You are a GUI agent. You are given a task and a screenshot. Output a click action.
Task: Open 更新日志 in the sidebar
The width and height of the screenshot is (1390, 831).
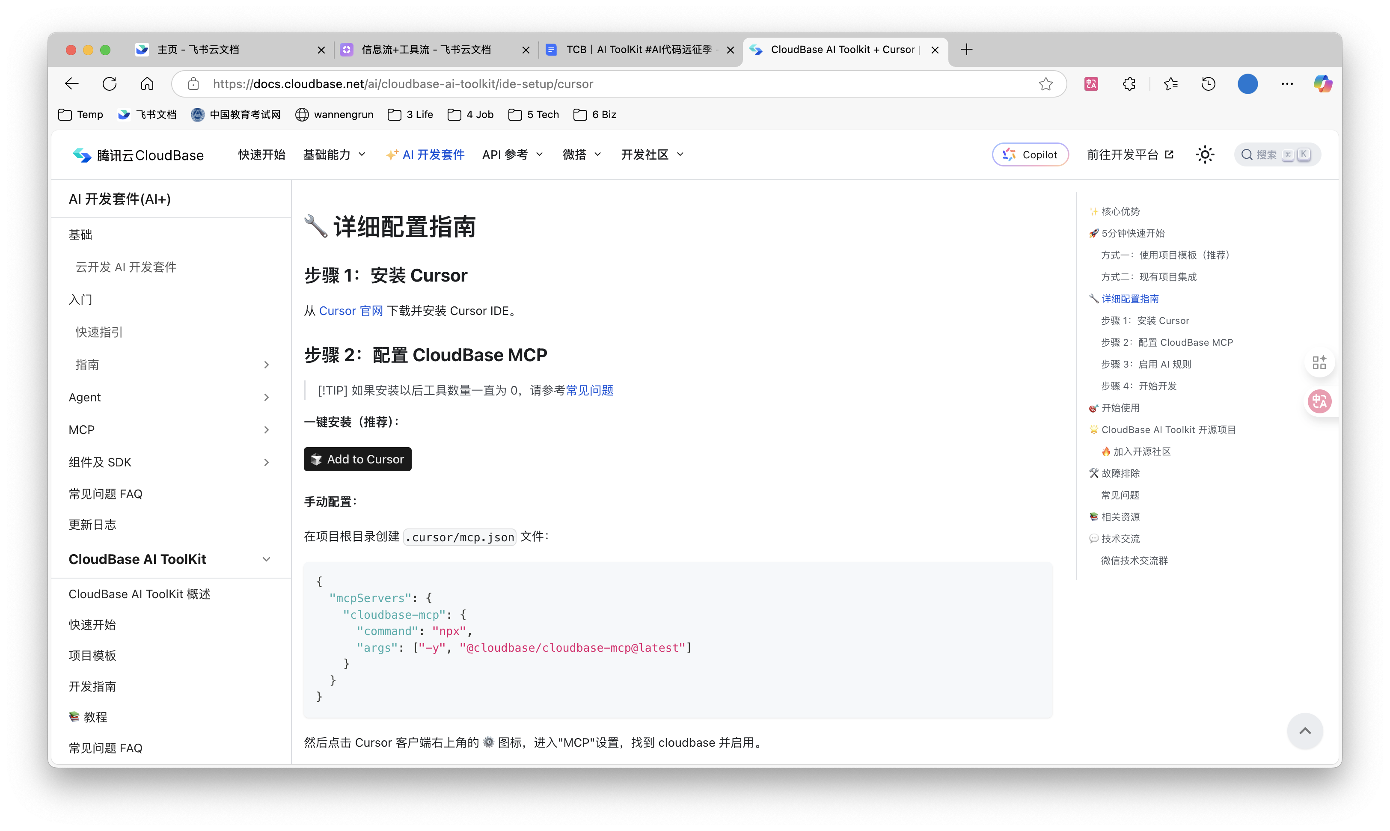pos(92,525)
